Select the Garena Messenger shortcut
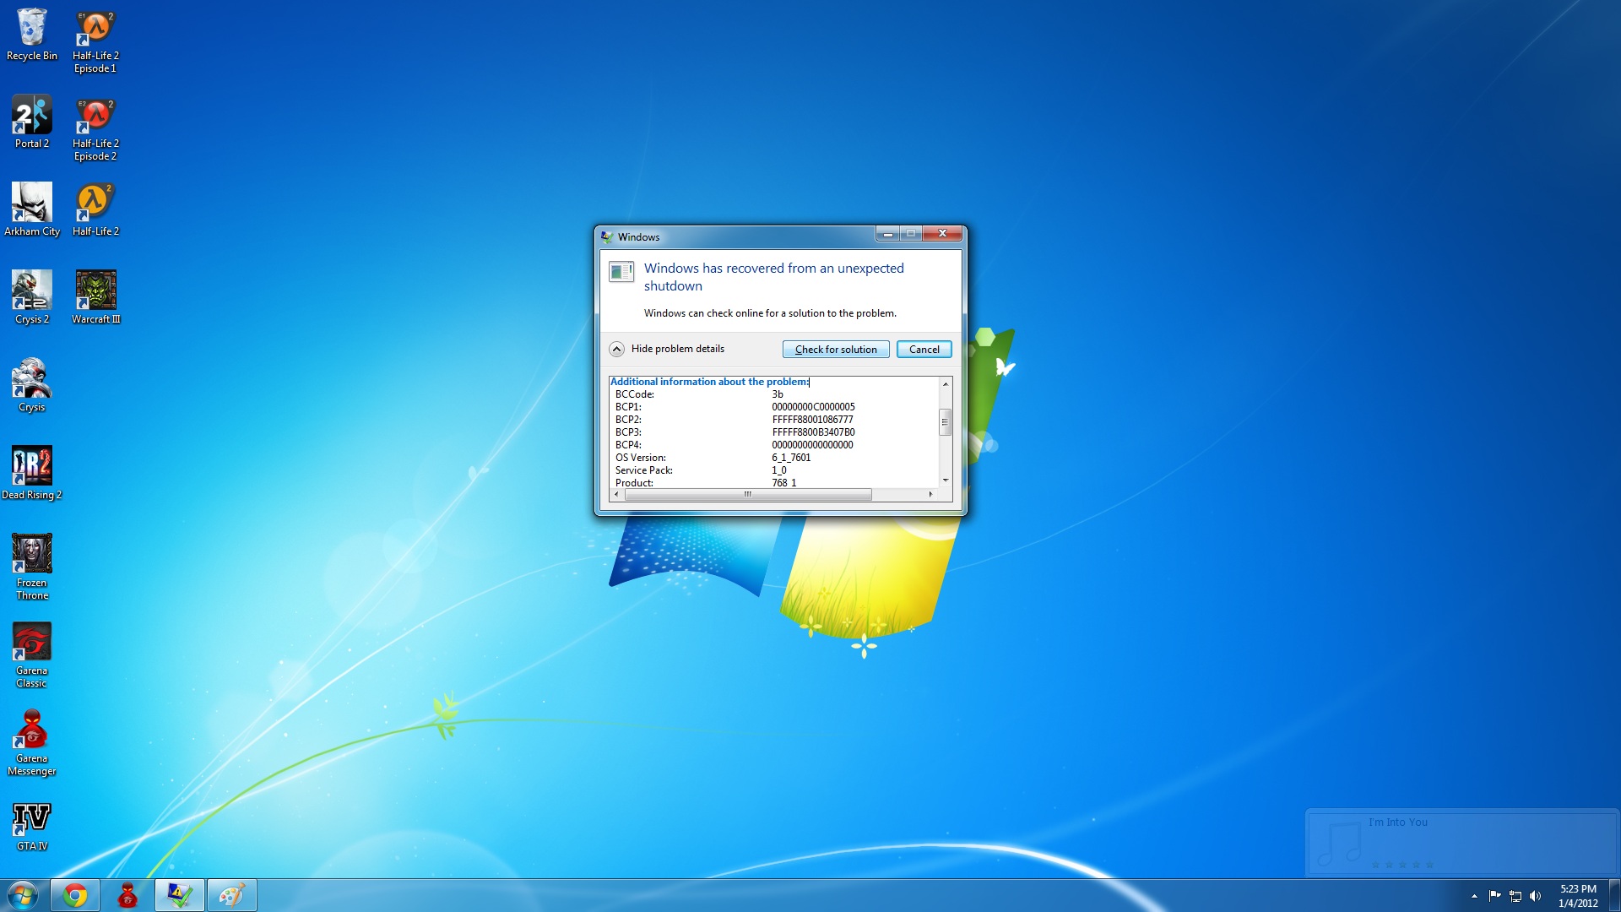 (32, 742)
